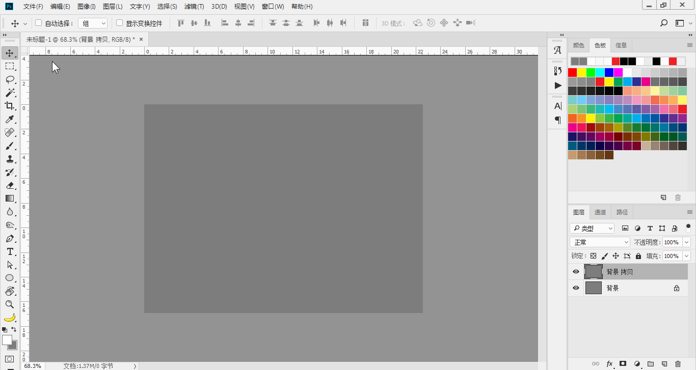Screen dimensions: 696x370
Task: Open the 正常 blend mode dropdown
Action: point(600,242)
